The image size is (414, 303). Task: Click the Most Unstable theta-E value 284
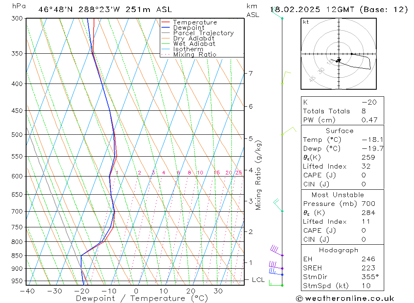(x=368, y=213)
